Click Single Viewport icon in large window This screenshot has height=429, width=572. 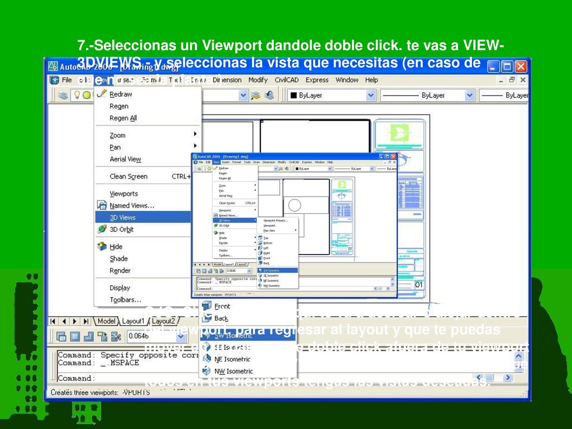75,336
